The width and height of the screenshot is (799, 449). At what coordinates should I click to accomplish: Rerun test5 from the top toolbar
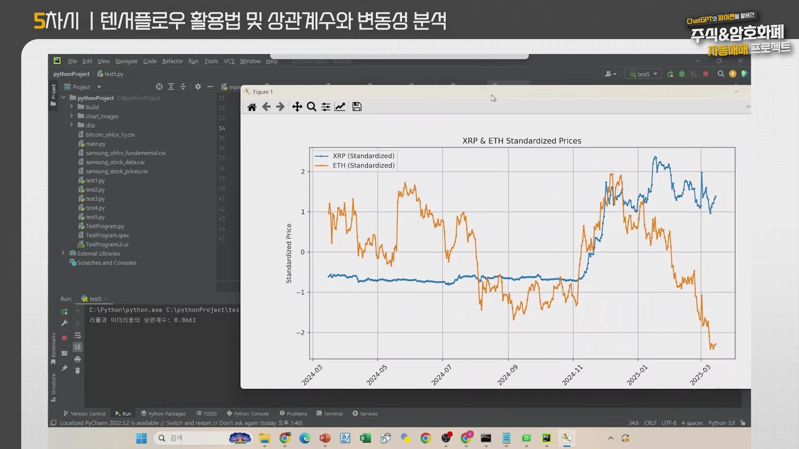click(670, 74)
